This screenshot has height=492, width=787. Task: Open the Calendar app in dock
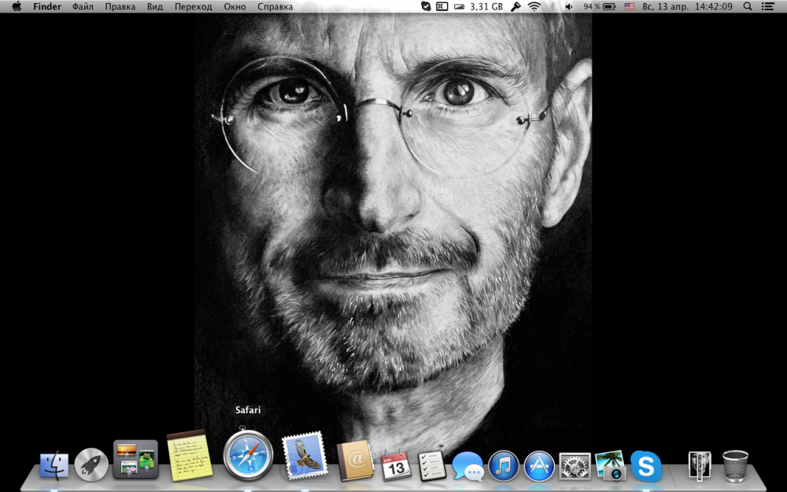pos(396,465)
